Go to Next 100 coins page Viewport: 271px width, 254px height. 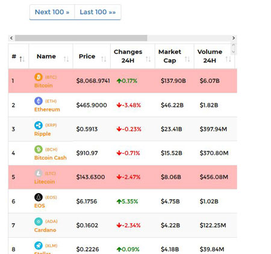[52, 12]
